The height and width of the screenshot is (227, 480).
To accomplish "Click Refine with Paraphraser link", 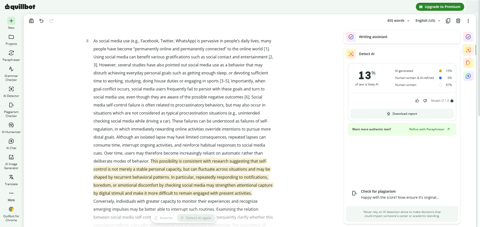I will [x=429, y=129].
